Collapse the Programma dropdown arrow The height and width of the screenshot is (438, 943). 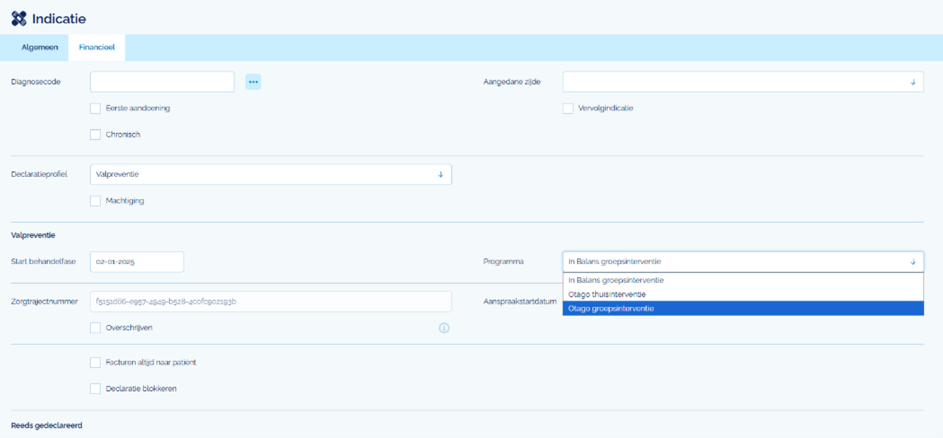(x=912, y=262)
